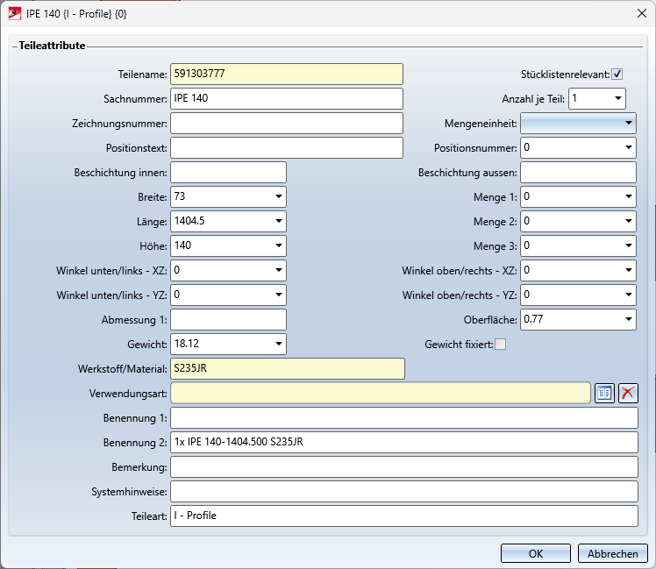Open the Verwendungsart selection list icon
The width and height of the screenshot is (656, 569).
[x=604, y=394]
